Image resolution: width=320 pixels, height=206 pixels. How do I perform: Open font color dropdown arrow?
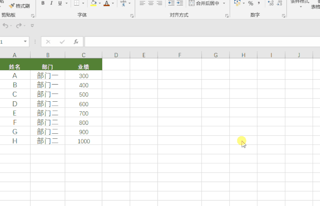pyautogui.click(x=113, y=4)
